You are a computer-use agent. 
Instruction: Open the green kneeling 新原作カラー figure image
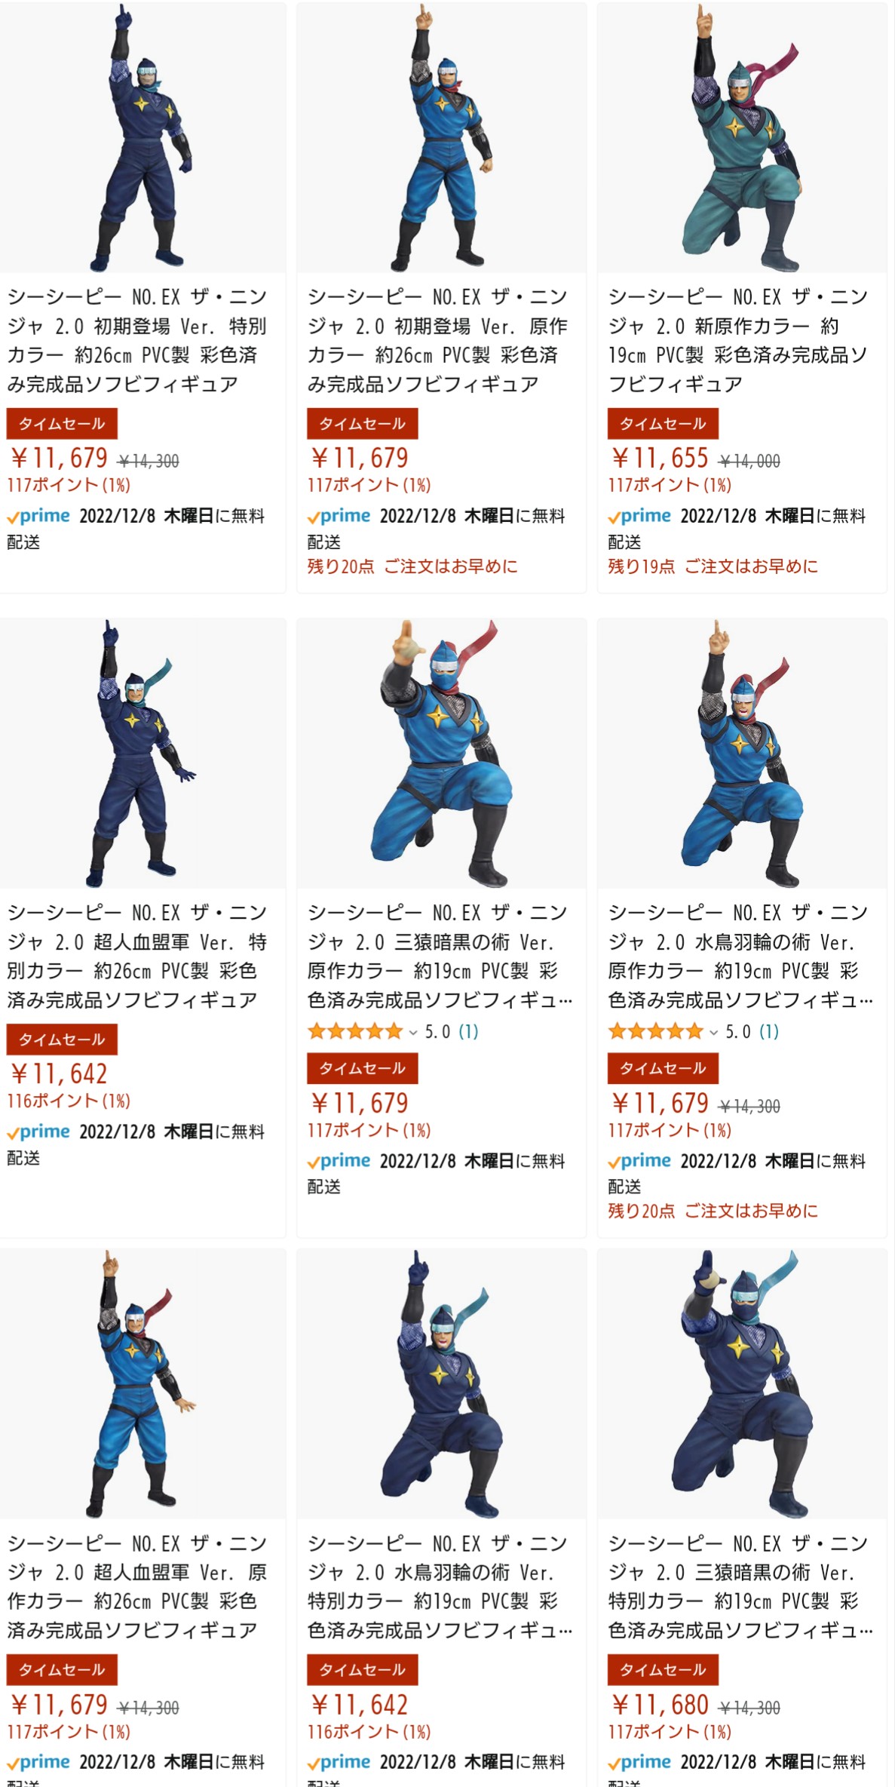pyautogui.click(x=742, y=137)
